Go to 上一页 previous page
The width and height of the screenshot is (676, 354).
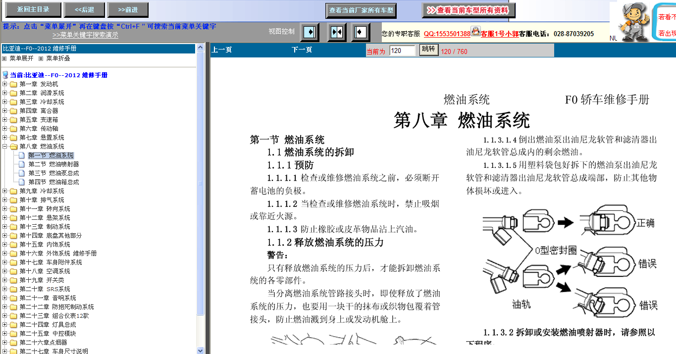coord(221,50)
